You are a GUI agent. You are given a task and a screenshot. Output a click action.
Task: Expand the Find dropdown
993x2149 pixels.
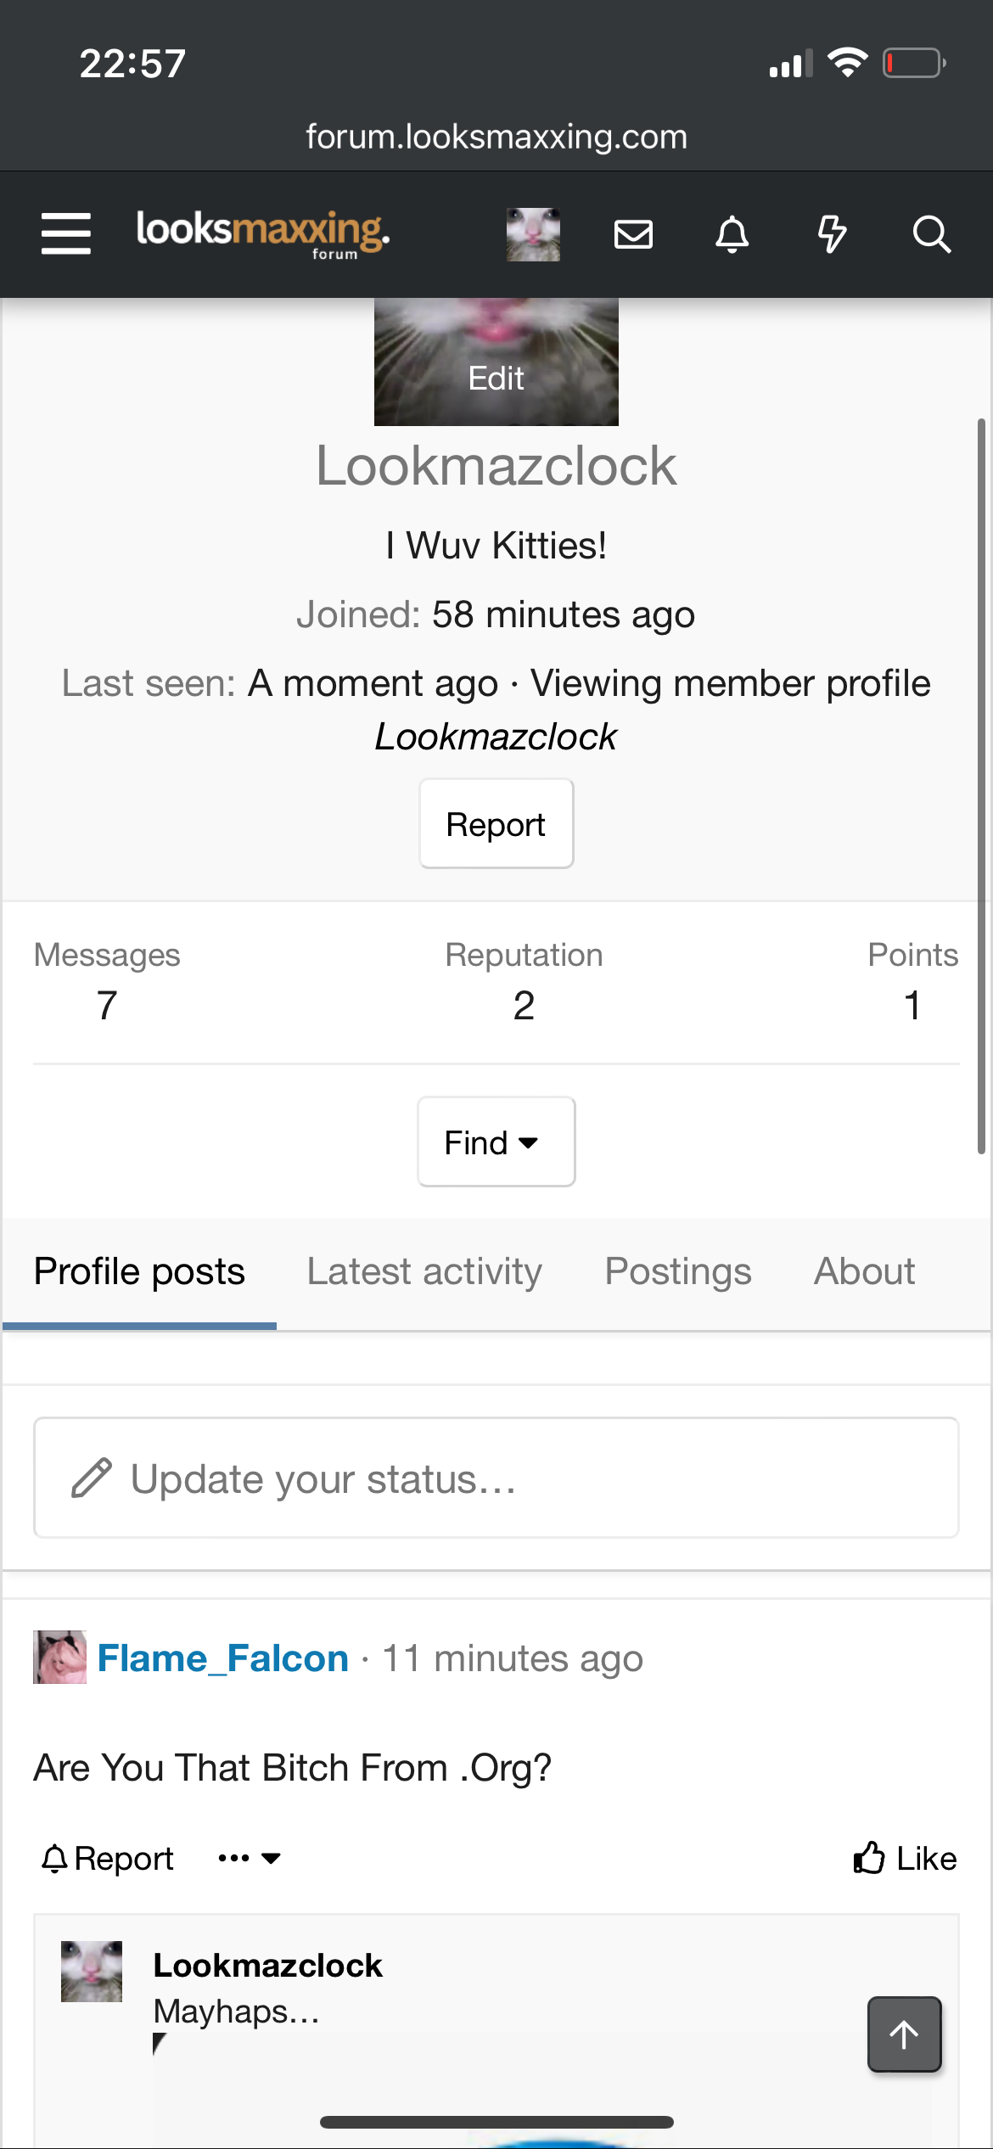[496, 1142]
